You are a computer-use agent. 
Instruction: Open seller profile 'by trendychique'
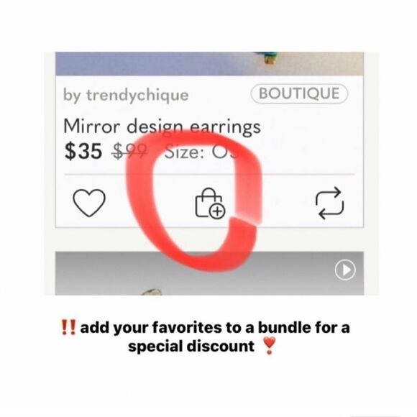126,95
